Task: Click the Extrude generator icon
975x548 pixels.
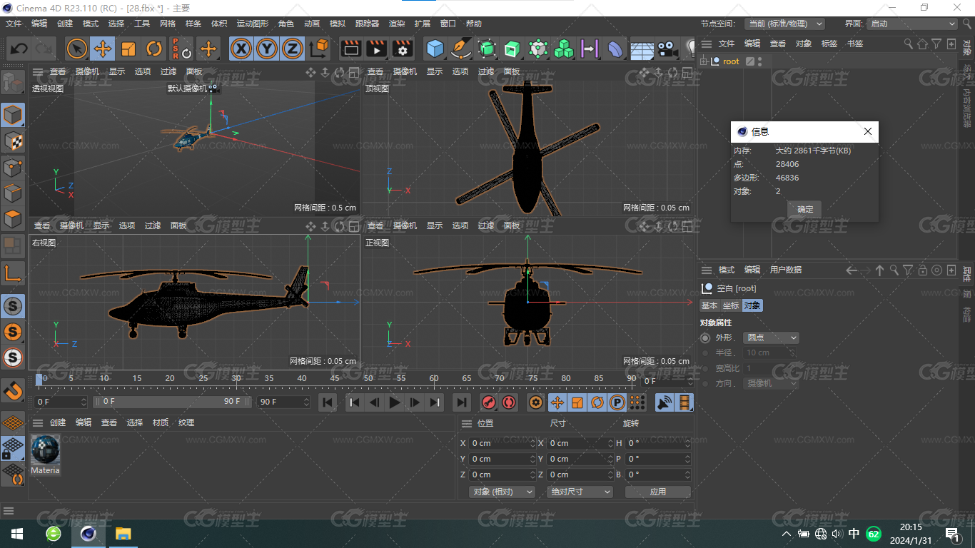Action: (512, 49)
